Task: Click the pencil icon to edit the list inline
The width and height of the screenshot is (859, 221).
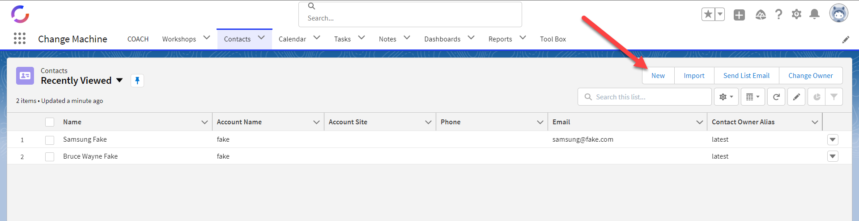Action: tap(796, 97)
